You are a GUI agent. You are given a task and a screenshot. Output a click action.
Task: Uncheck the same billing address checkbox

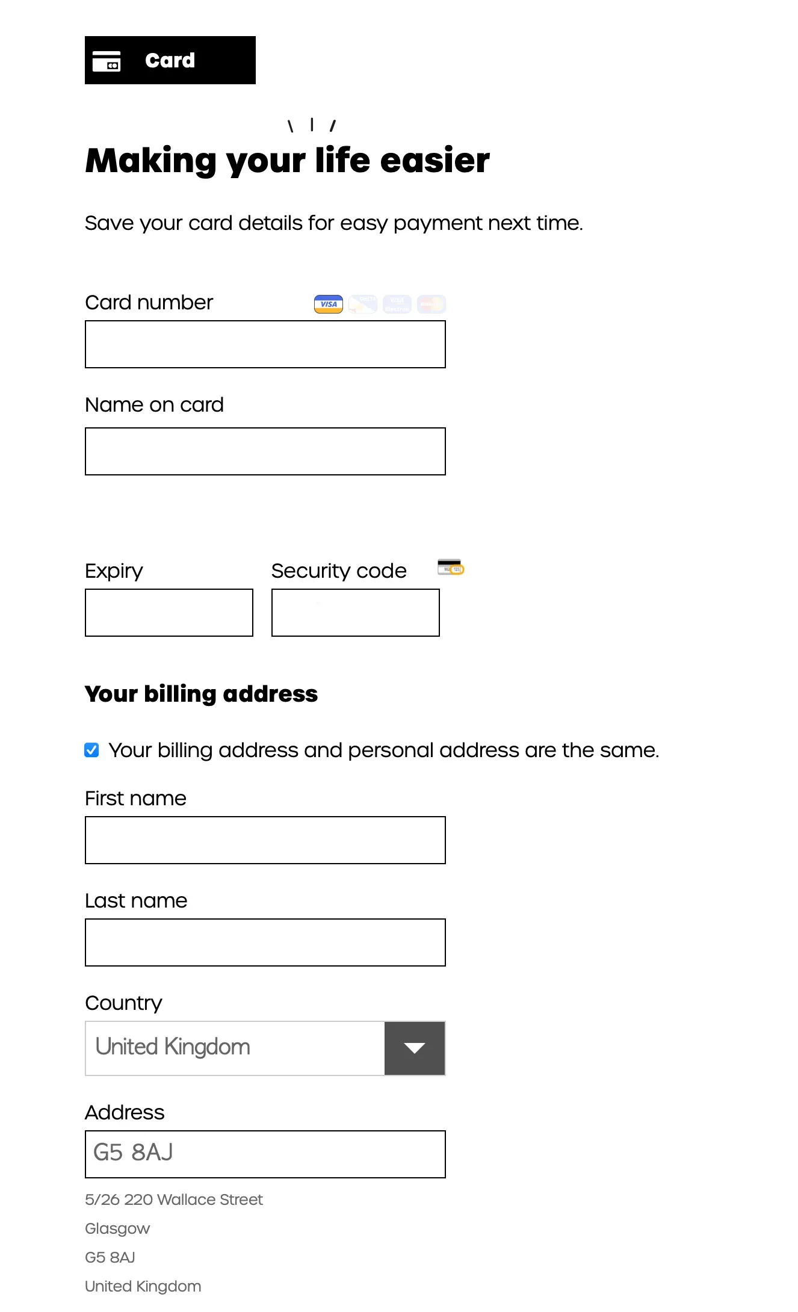pyautogui.click(x=91, y=750)
